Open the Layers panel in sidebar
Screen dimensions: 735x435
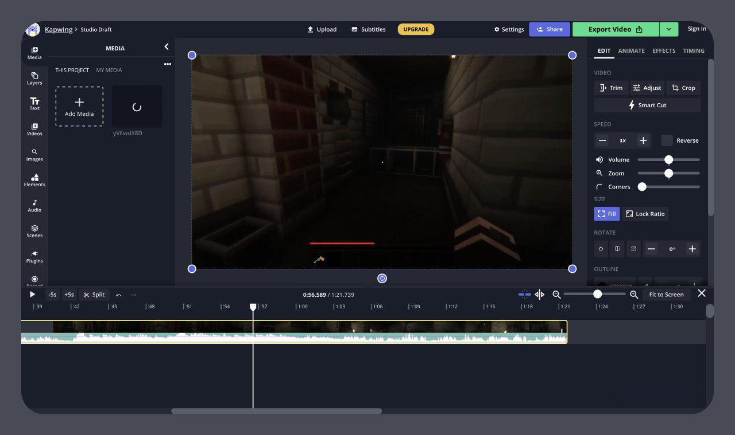pos(34,79)
